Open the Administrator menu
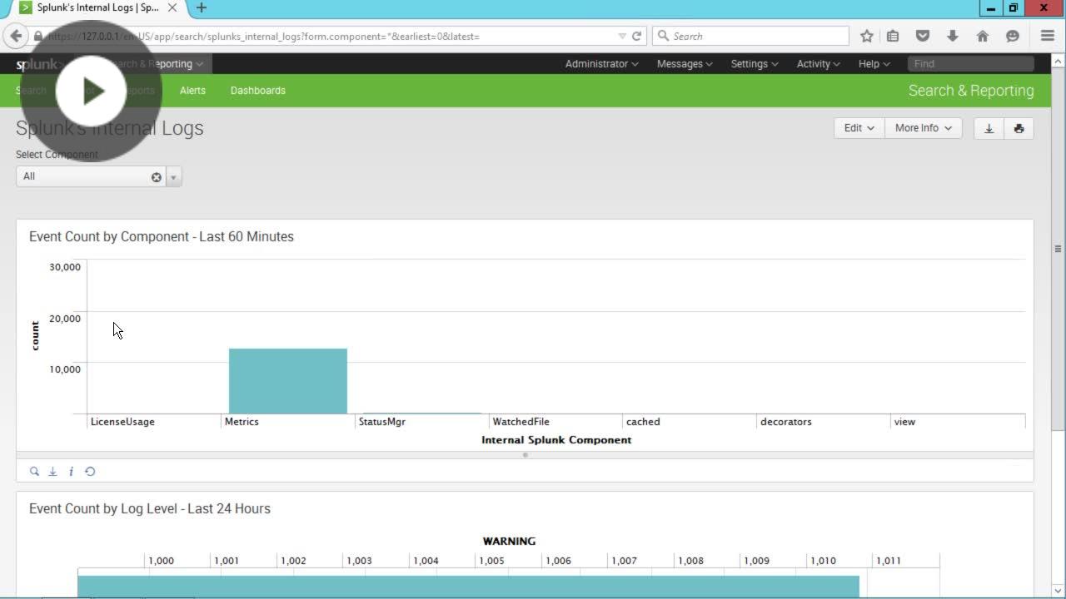Screen dimensions: 1066x599 [x=601, y=64]
